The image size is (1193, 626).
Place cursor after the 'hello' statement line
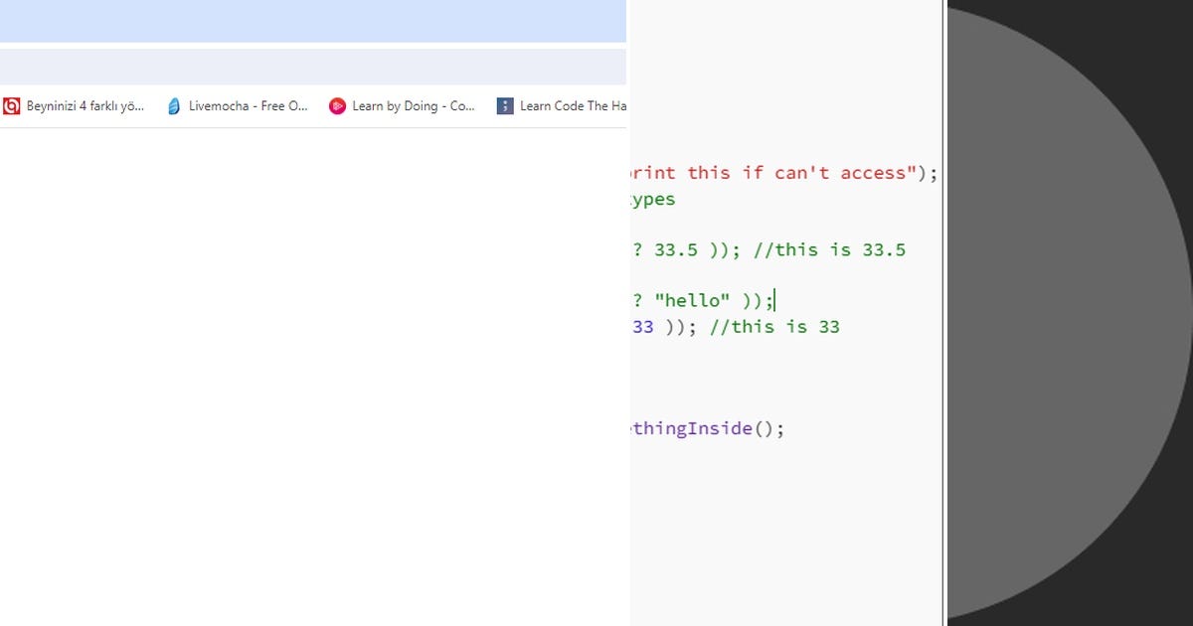pyautogui.click(x=775, y=299)
